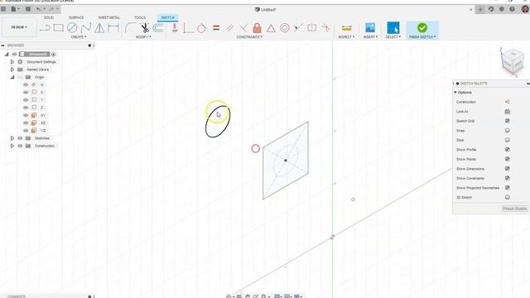
Task: Select the Sketch Dimension tool
Action: point(113,27)
